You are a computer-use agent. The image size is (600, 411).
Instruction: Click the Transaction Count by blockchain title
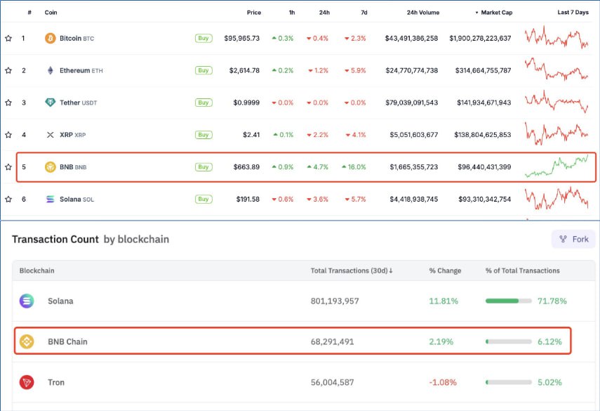91,240
